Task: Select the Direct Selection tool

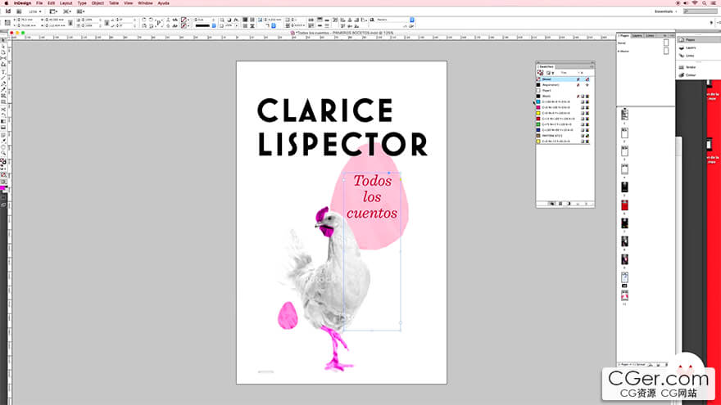Action: coord(3,47)
